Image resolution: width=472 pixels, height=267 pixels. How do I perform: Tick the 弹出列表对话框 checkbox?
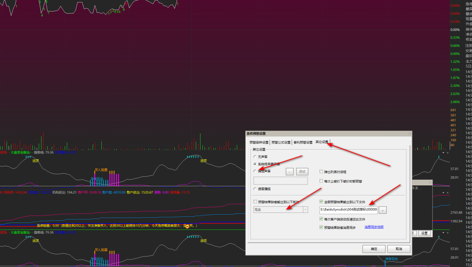click(321, 171)
